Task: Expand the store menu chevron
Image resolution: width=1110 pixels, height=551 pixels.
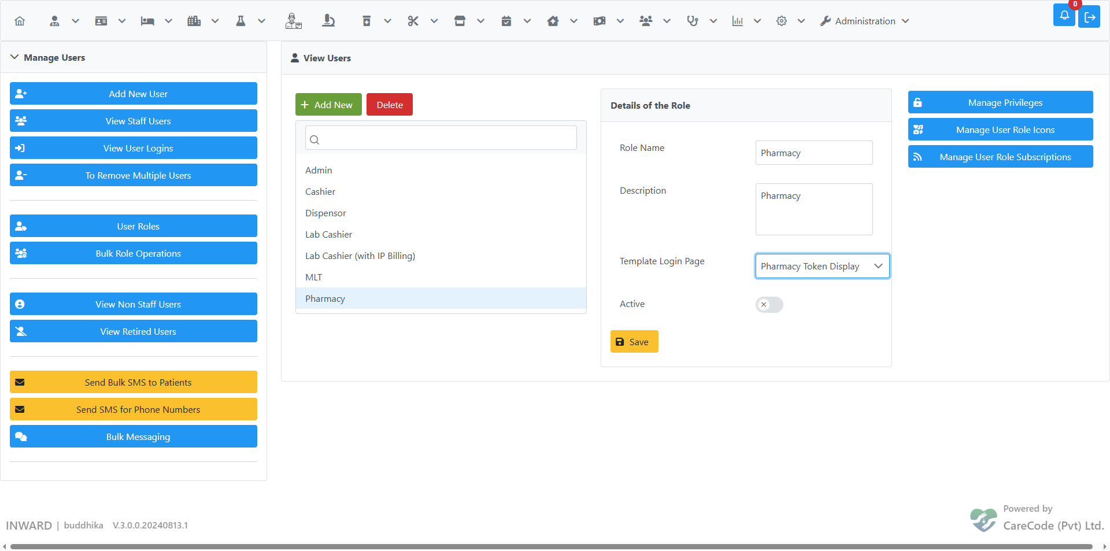Action: pos(480,21)
